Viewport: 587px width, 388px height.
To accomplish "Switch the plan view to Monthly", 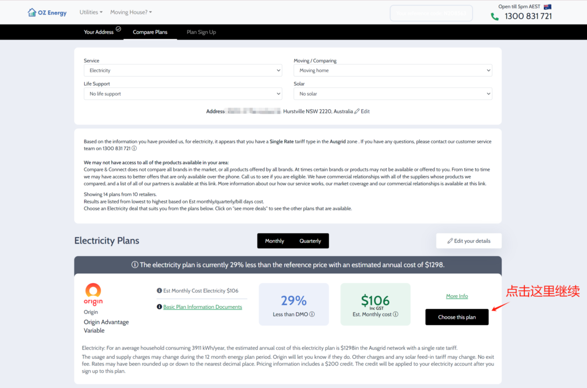I will coord(275,241).
